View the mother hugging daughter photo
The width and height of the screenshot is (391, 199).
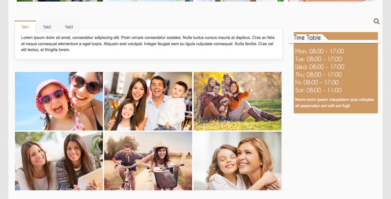point(237,161)
